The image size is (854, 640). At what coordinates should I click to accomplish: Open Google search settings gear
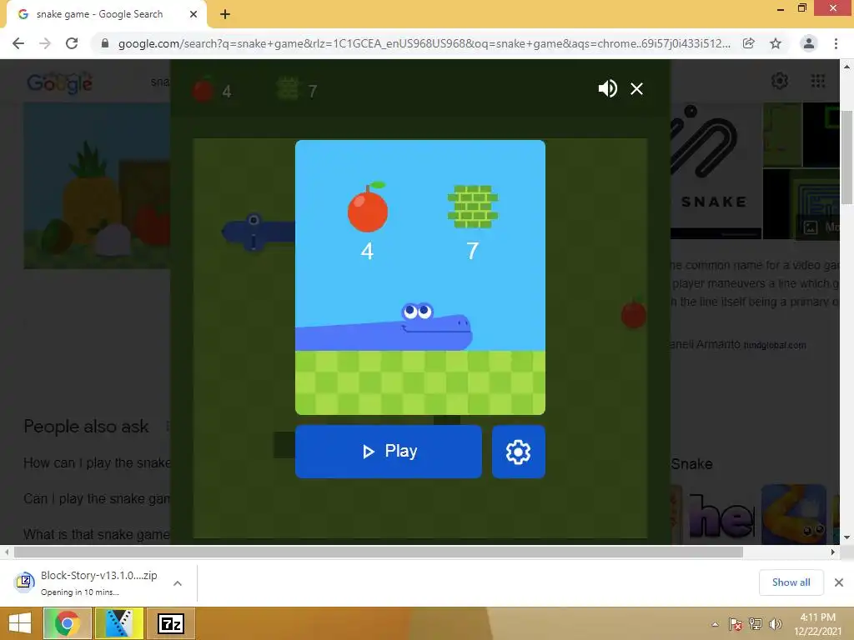pyautogui.click(x=780, y=81)
